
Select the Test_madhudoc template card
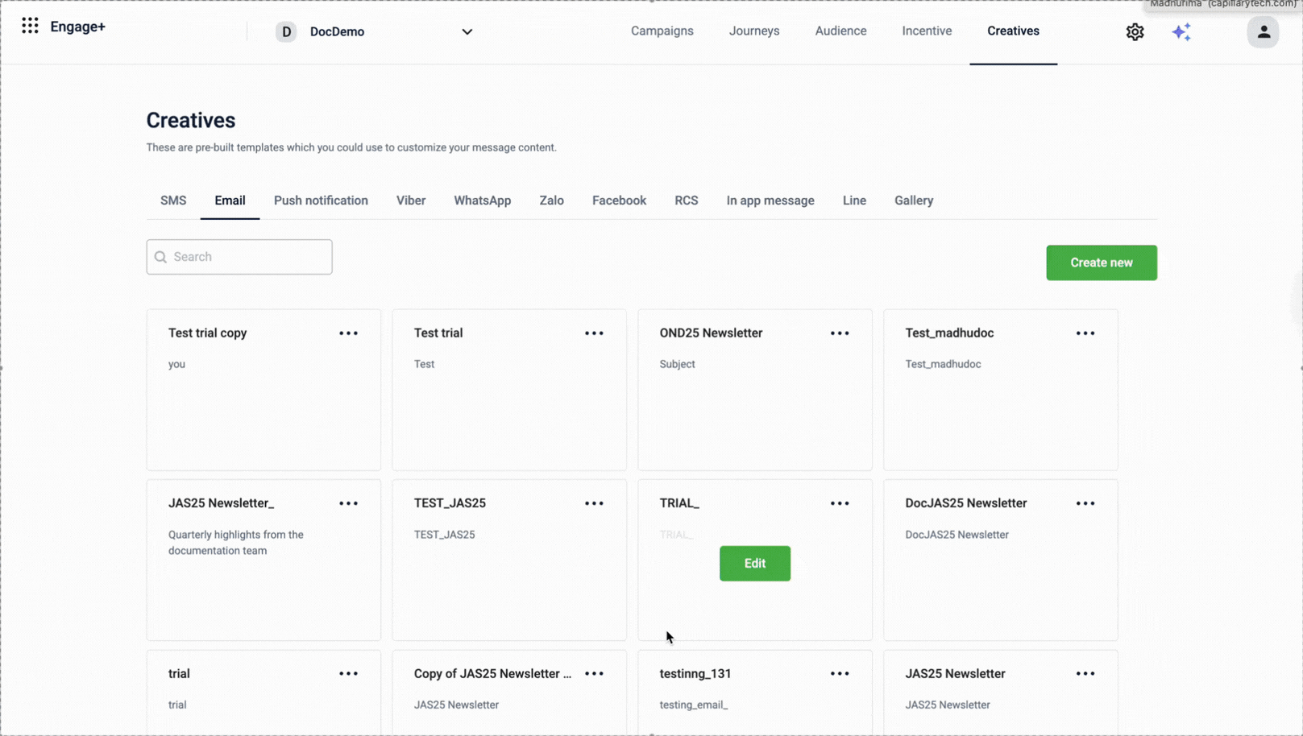pos(1001,390)
